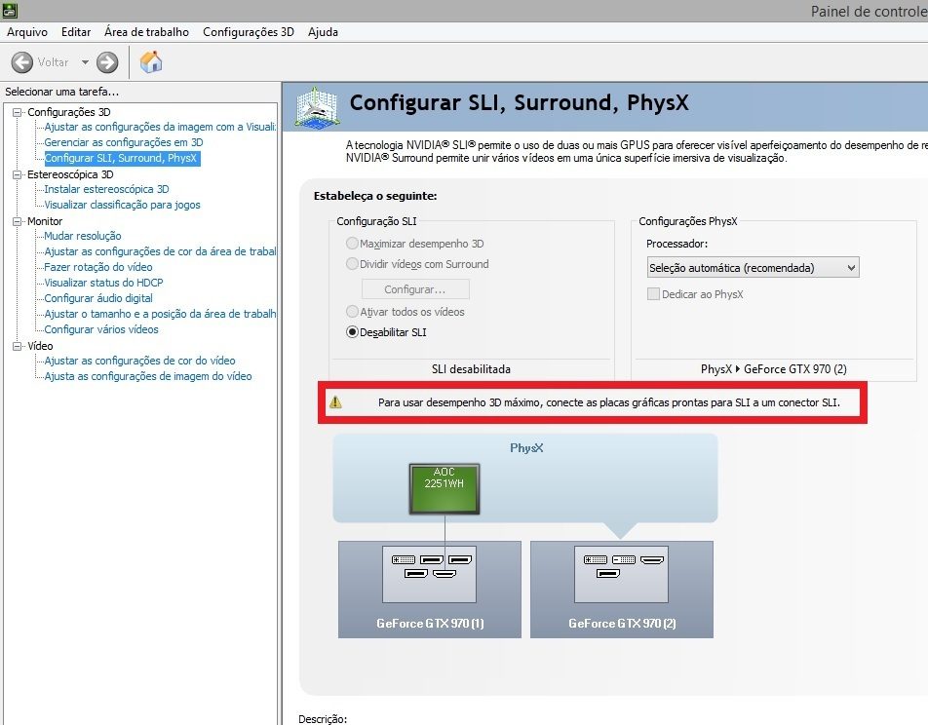Image resolution: width=928 pixels, height=725 pixels.
Task: Open the Configurações 3D menu
Action: point(248,32)
